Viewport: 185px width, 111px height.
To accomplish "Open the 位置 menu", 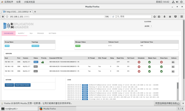I will point(18,2).
